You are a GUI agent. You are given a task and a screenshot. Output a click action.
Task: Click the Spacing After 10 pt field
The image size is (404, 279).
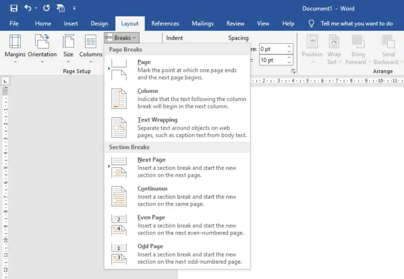tap(272, 60)
